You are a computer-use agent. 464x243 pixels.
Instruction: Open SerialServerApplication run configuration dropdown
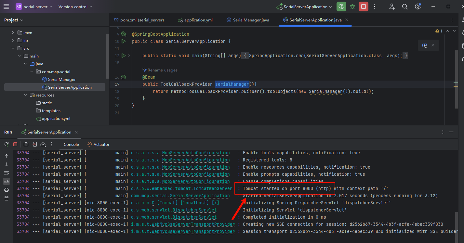304,6
